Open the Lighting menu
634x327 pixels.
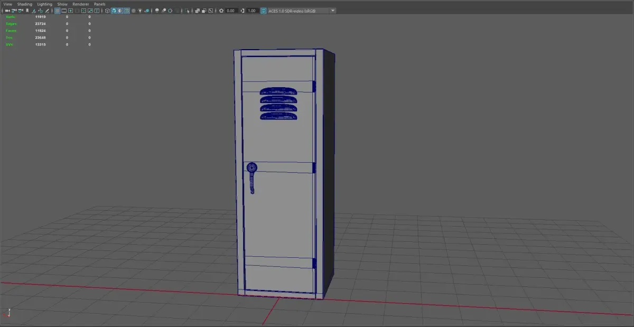pos(44,4)
